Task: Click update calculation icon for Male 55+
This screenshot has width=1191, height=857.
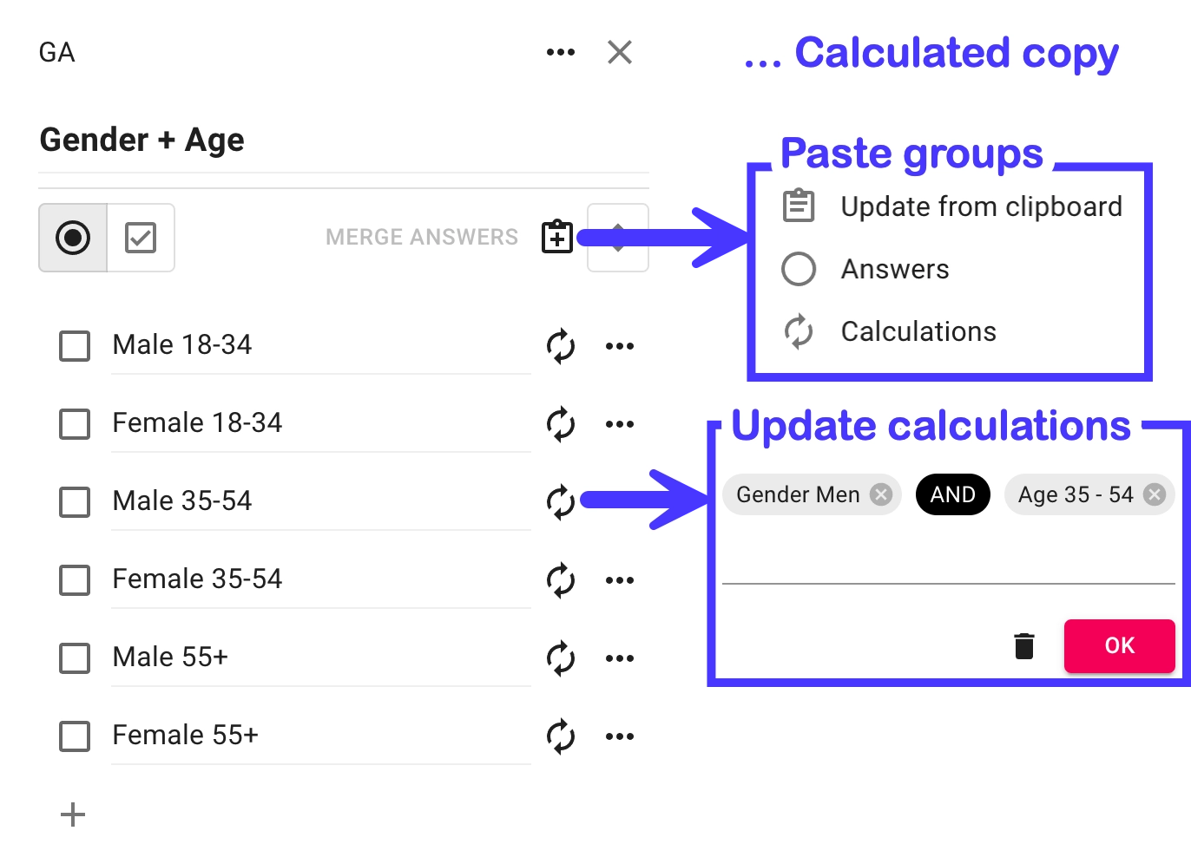Action: (561, 658)
